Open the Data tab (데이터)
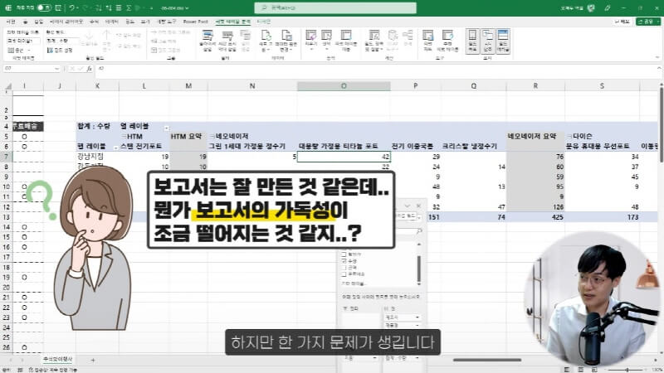 point(112,22)
